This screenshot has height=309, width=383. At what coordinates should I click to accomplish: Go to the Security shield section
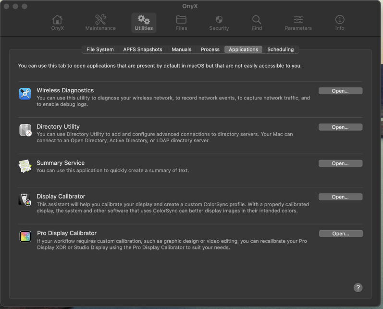pyautogui.click(x=219, y=23)
